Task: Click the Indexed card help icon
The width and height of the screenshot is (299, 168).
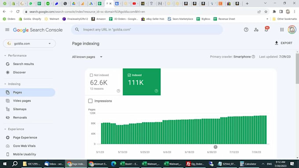Action: [157, 91]
